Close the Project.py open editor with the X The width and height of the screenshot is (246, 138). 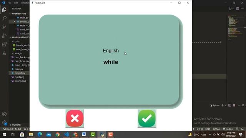click(x=14, y=21)
